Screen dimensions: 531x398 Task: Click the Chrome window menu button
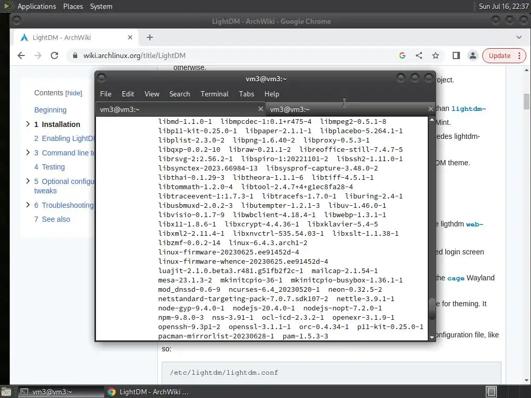(x=16, y=21)
